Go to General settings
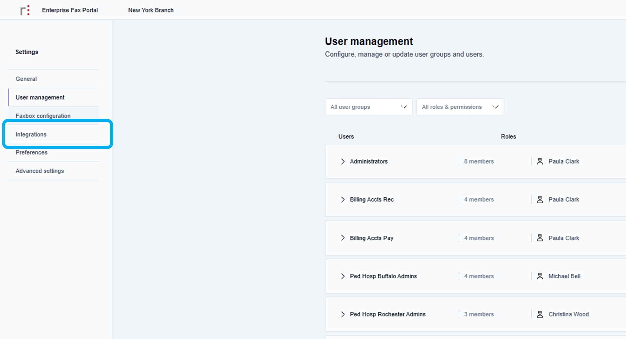626x339 pixels. click(x=26, y=79)
